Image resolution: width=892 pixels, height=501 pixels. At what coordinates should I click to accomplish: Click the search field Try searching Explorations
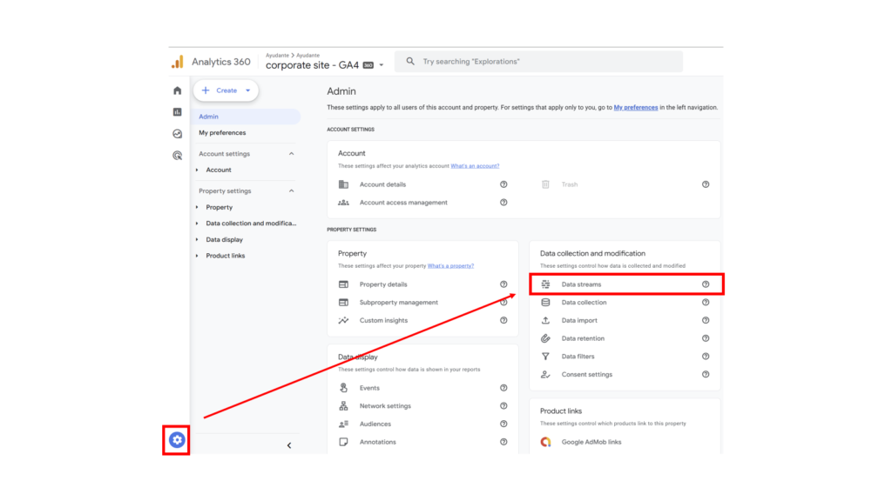pyautogui.click(x=538, y=62)
